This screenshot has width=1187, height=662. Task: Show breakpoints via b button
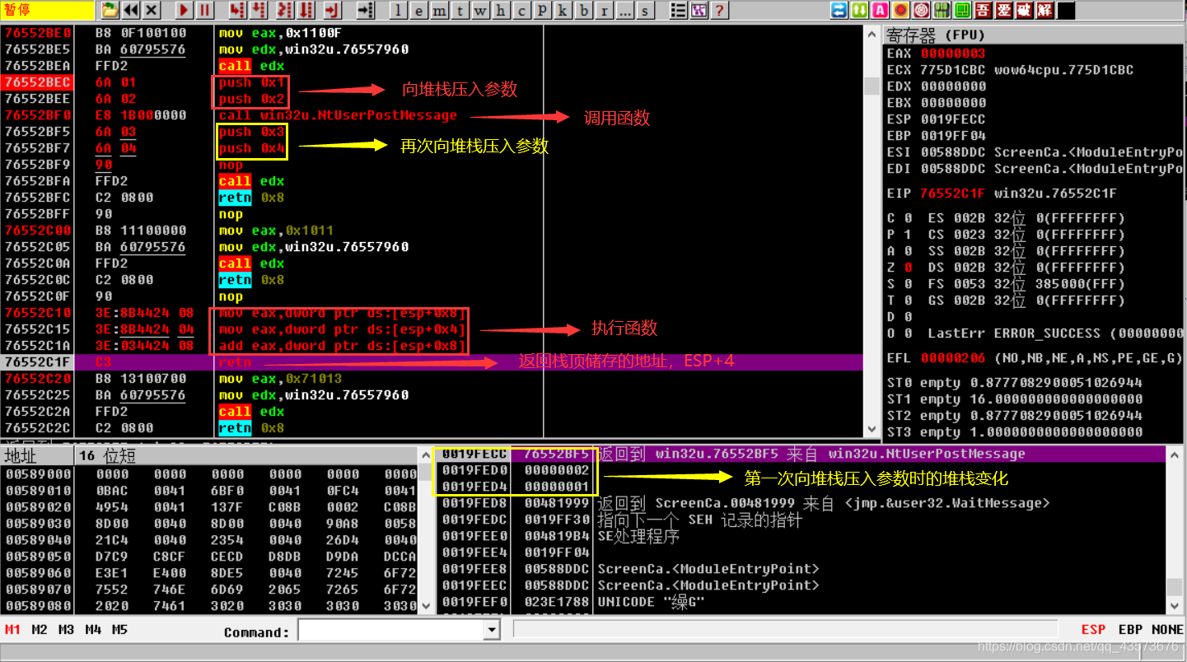click(584, 11)
